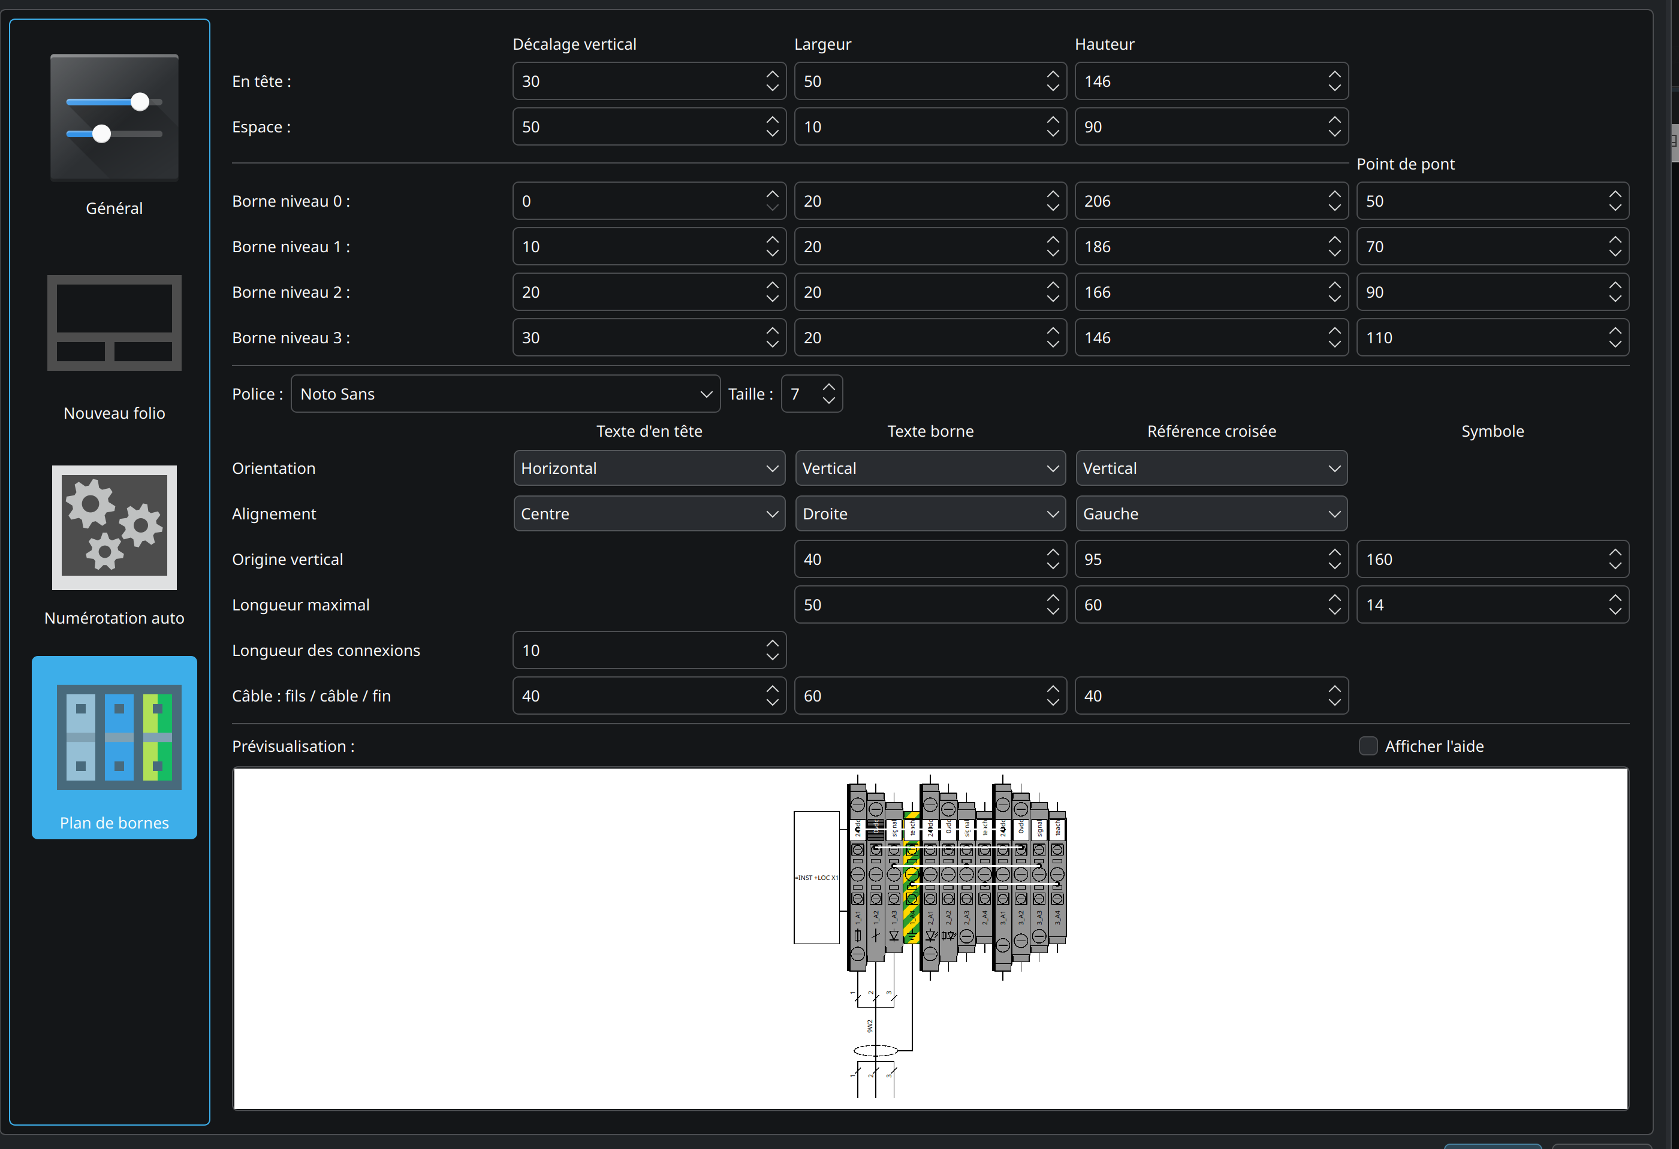Viewport: 1679px width, 1149px height.
Task: Open the Numérotation auto gears icon
Action: 114,527
